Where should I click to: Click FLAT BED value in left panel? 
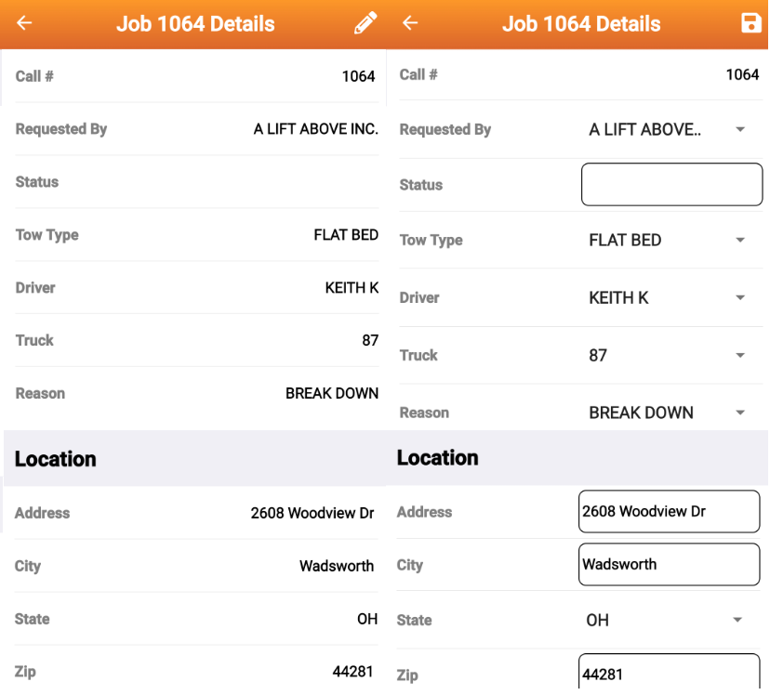(346, 235)
